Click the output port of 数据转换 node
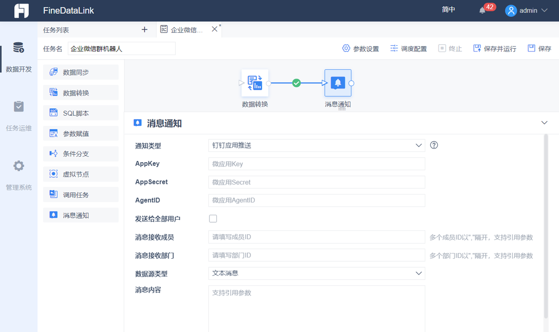 268,83
